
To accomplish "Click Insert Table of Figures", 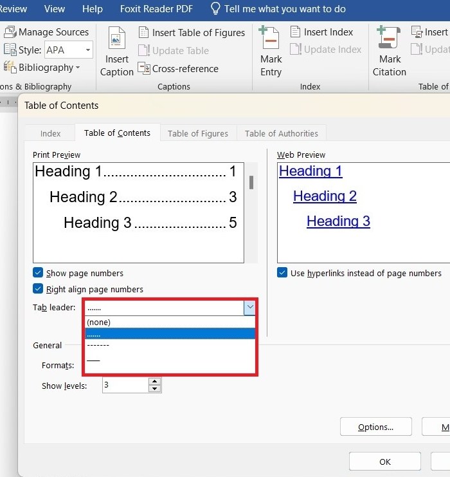I will pyautogui.click(x=192, y=33).
